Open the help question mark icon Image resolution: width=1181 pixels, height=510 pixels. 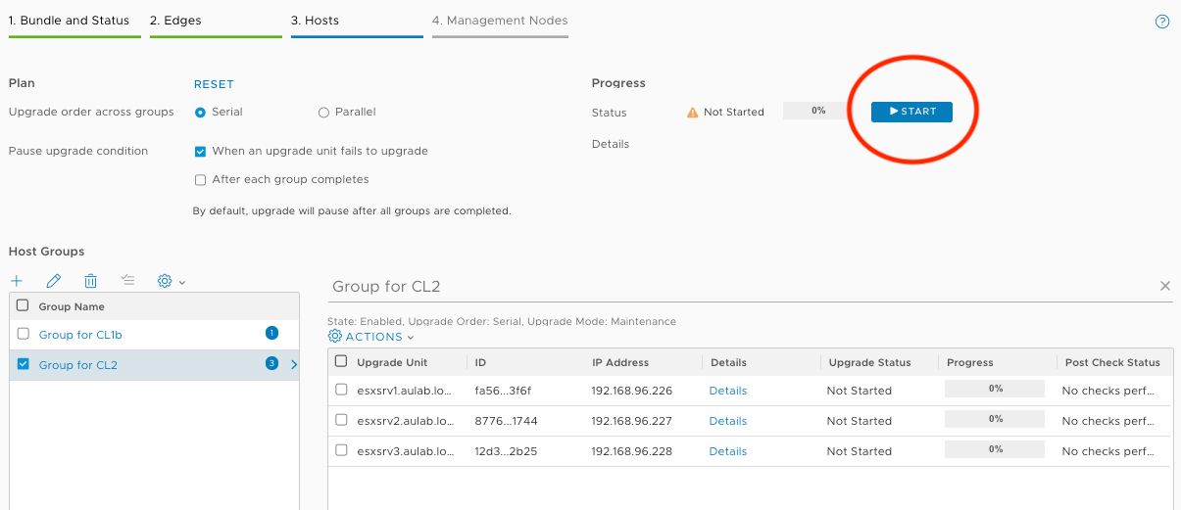click(1162, 22)
